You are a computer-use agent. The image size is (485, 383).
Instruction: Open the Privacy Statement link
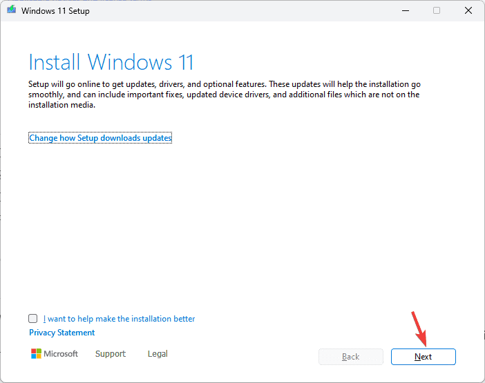(62, 333)
